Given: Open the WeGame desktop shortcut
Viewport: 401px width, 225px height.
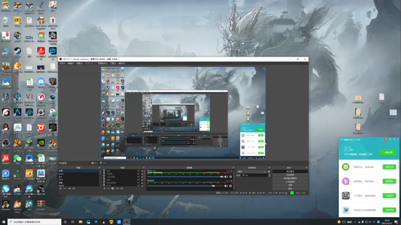Looking at the screenshot, I should 6,205.
